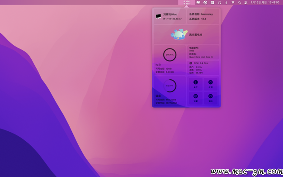The image size is (283, 177).
Task: Click the round globe icon in the menu bar
Action: (x=205, y=3)
